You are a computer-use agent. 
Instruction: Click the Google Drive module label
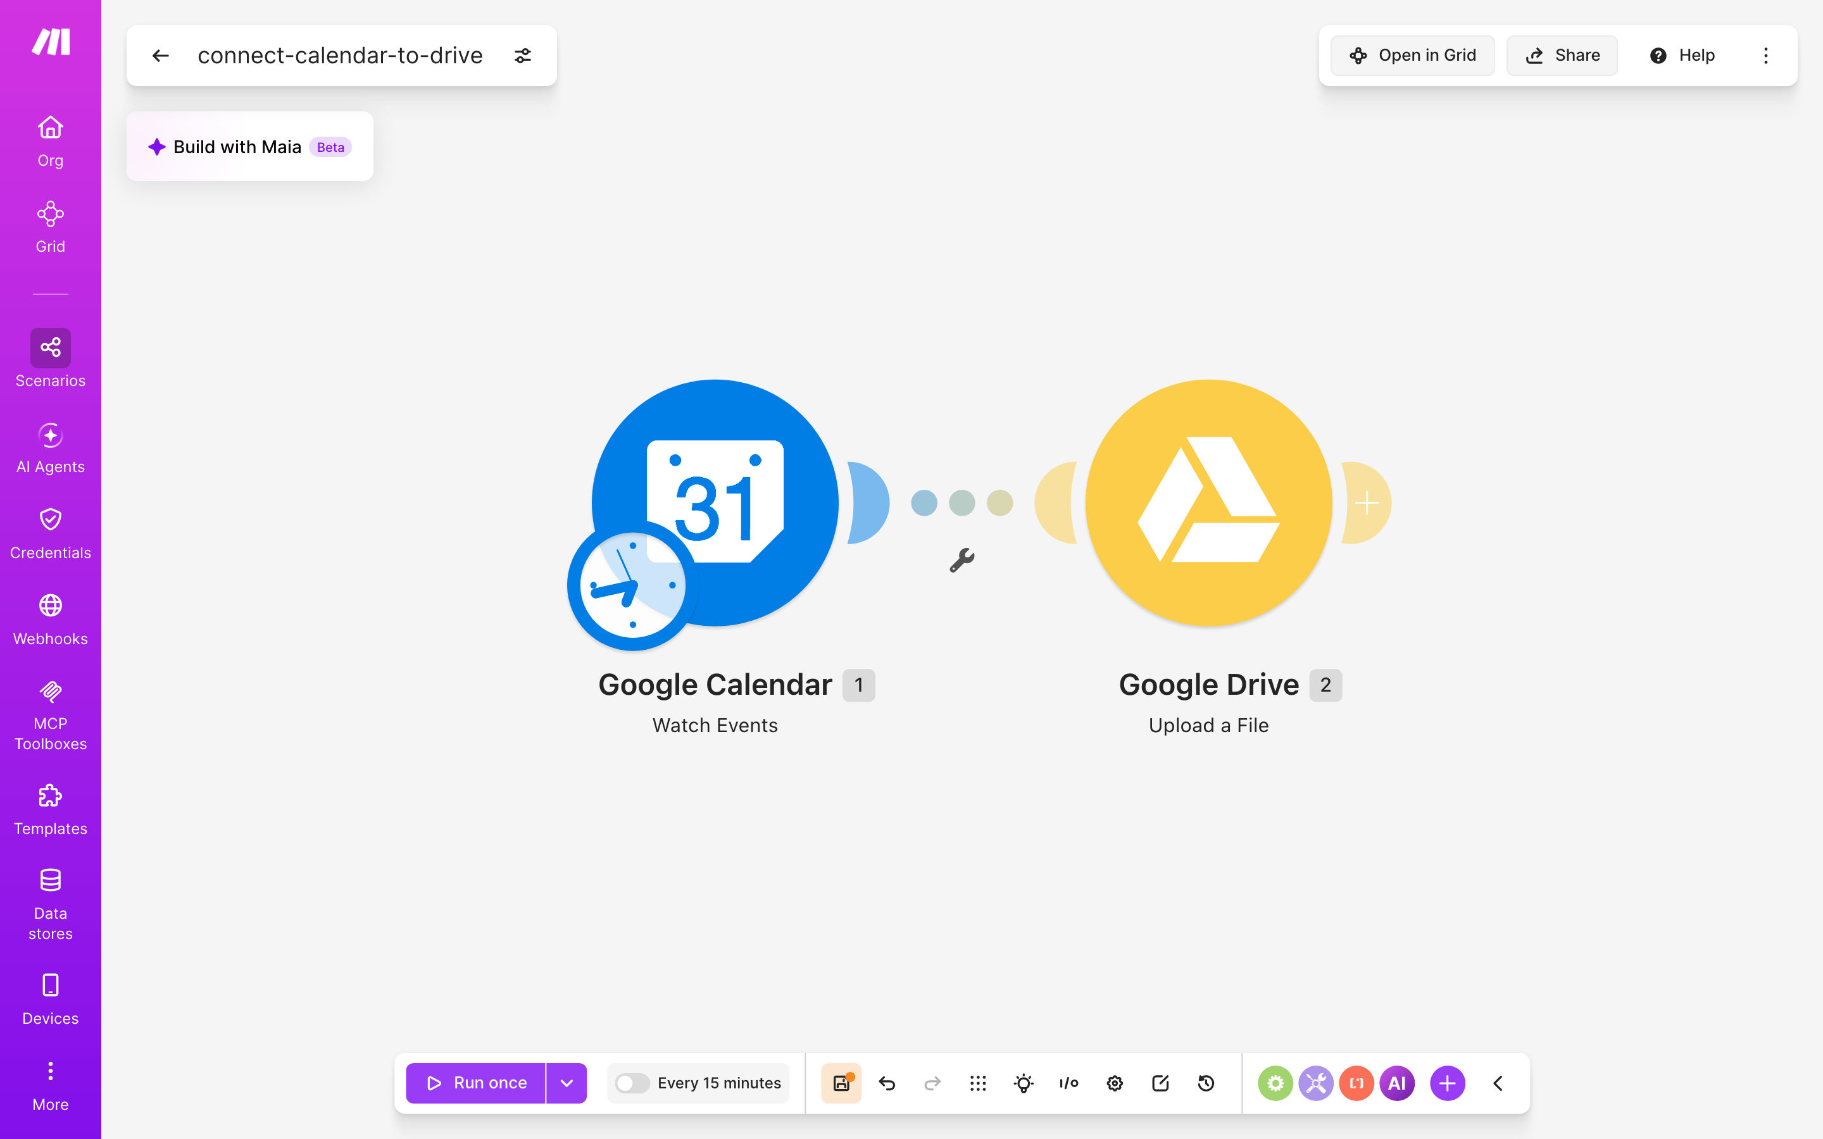click(x=1208, y=685)
